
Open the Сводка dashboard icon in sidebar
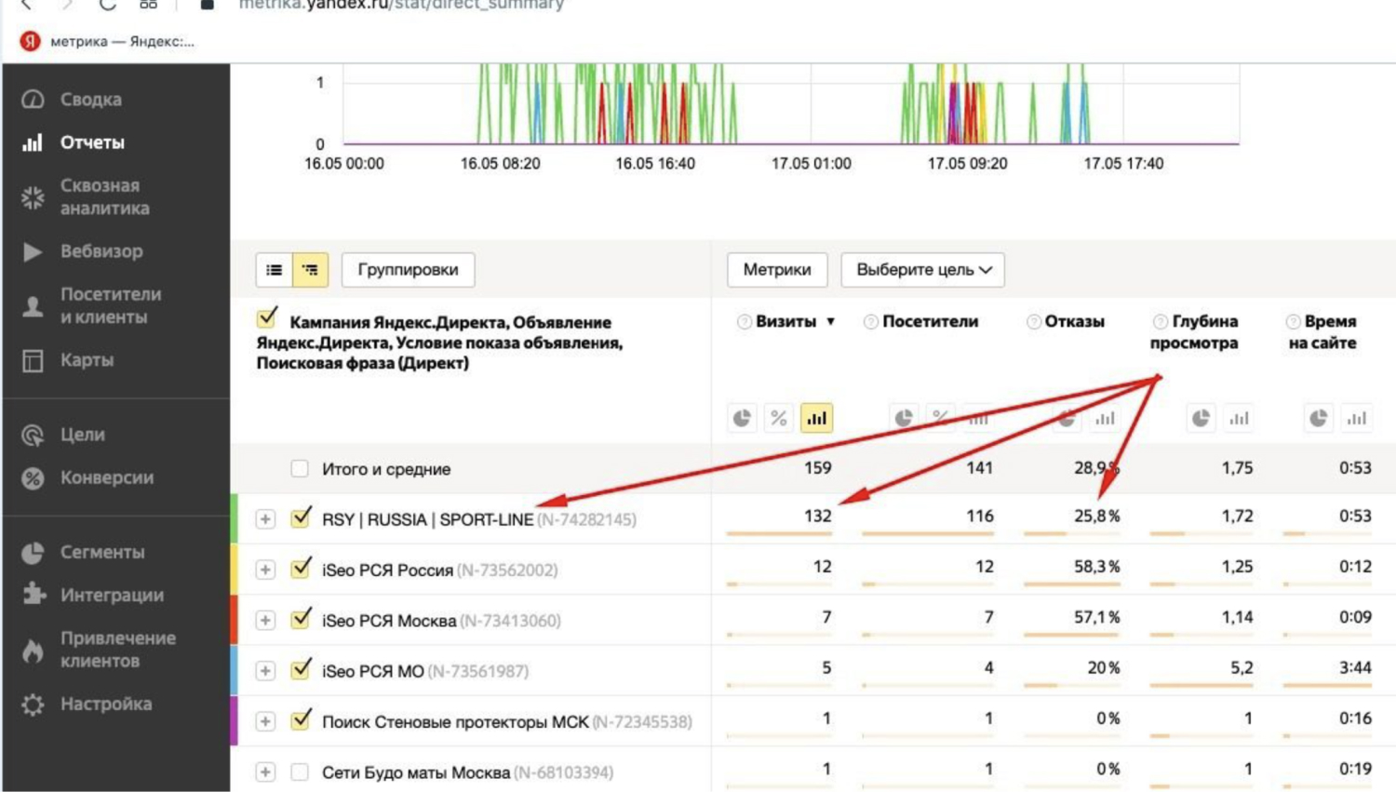33,100
